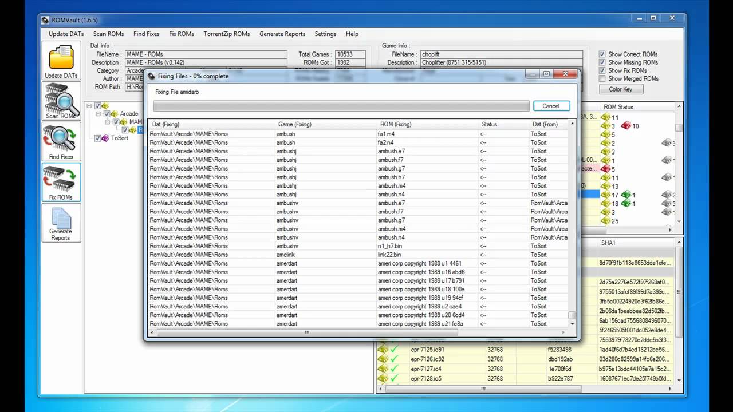Click the red ROM status icon beside 5
The image size is (733, 412).
605,169
